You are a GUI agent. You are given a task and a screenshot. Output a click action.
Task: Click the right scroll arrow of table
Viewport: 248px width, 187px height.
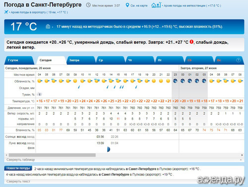[x=242, y=155]
